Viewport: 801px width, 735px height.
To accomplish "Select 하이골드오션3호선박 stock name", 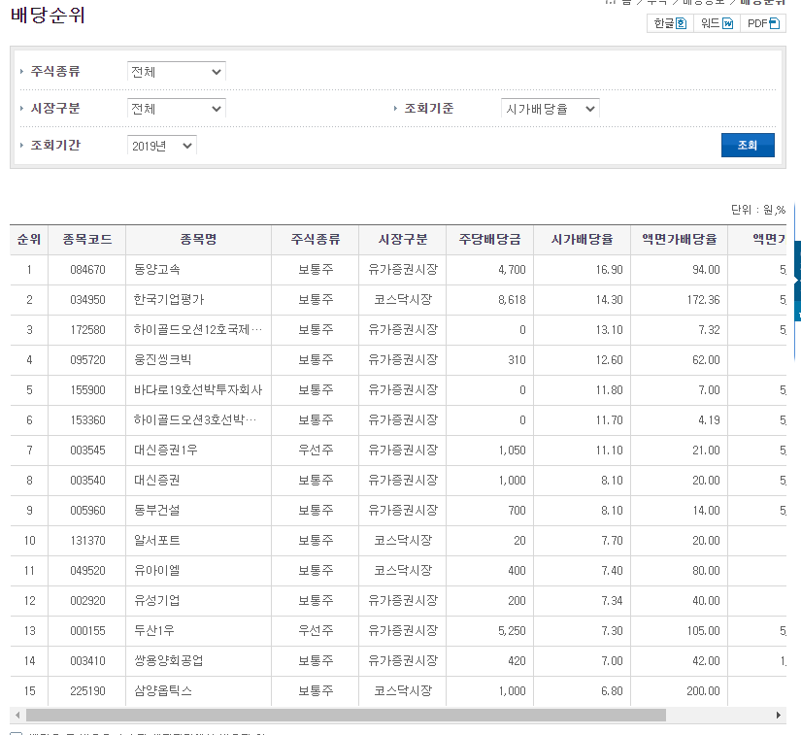I will click(195, 420).
